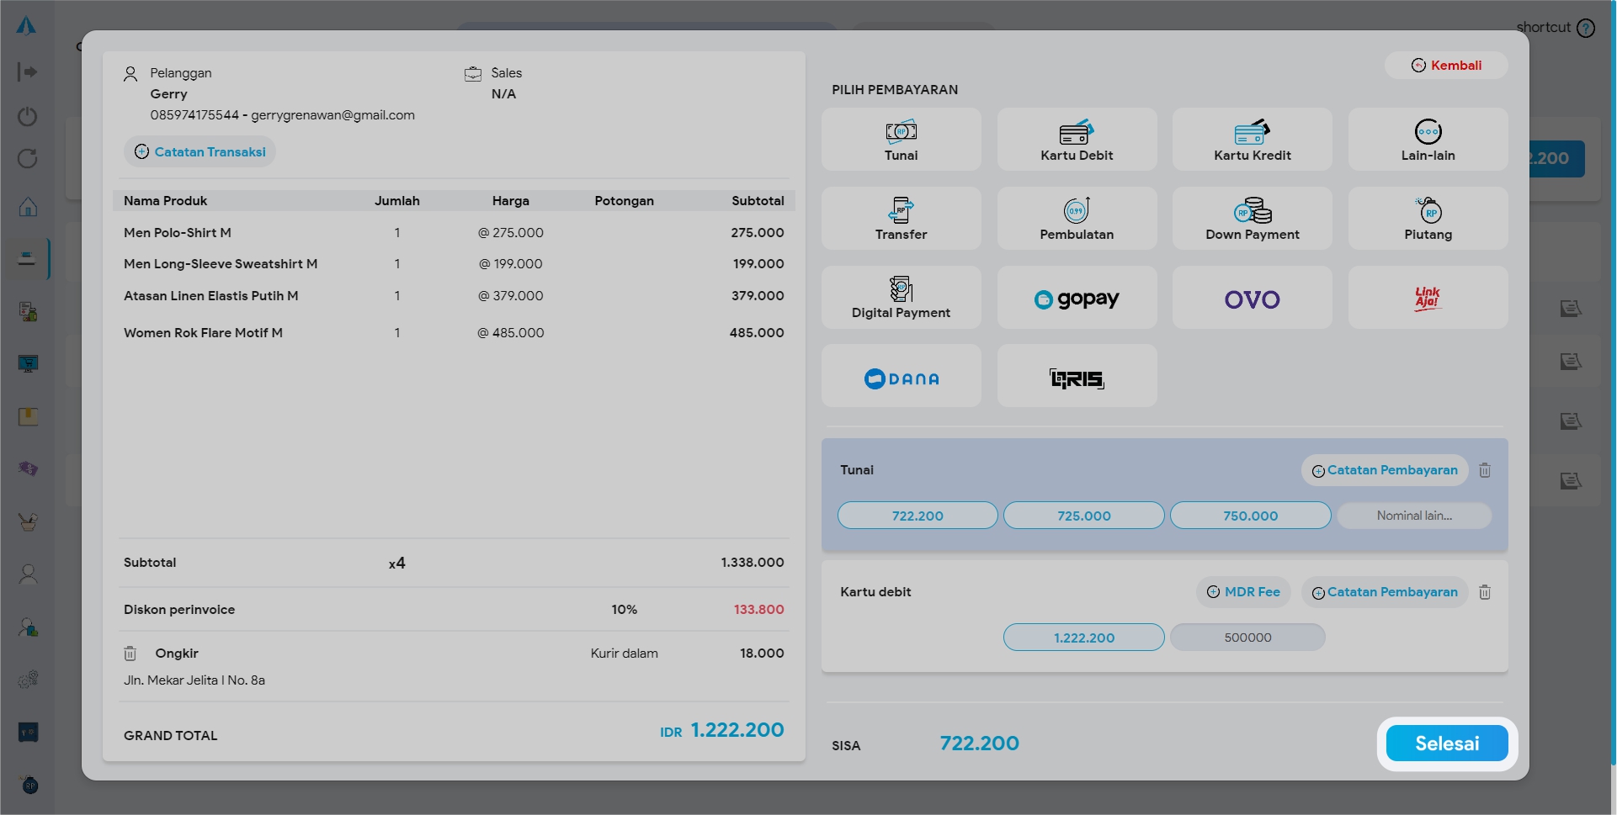The image size is (1617, 815).
Task: Add a Catatan Transaksi note
Action: pyautogui.click(x=200, y=152)
